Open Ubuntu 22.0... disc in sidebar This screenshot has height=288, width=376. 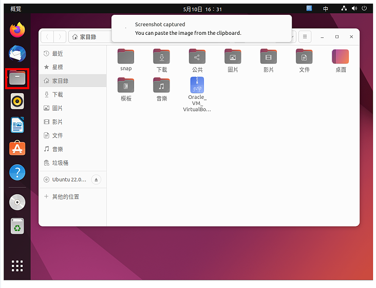[65, 180]
